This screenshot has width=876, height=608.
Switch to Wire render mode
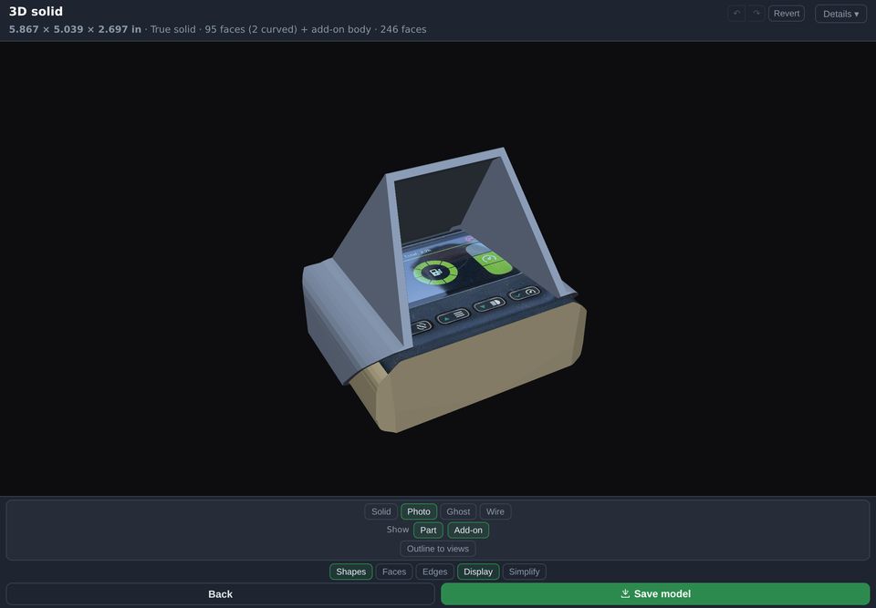(x=495, y=511)
